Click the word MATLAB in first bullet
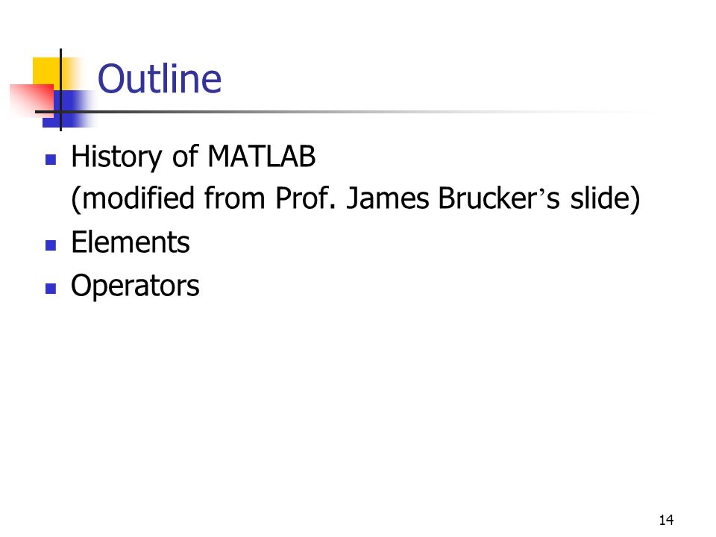Screen dimensions: 716x537 261,157
